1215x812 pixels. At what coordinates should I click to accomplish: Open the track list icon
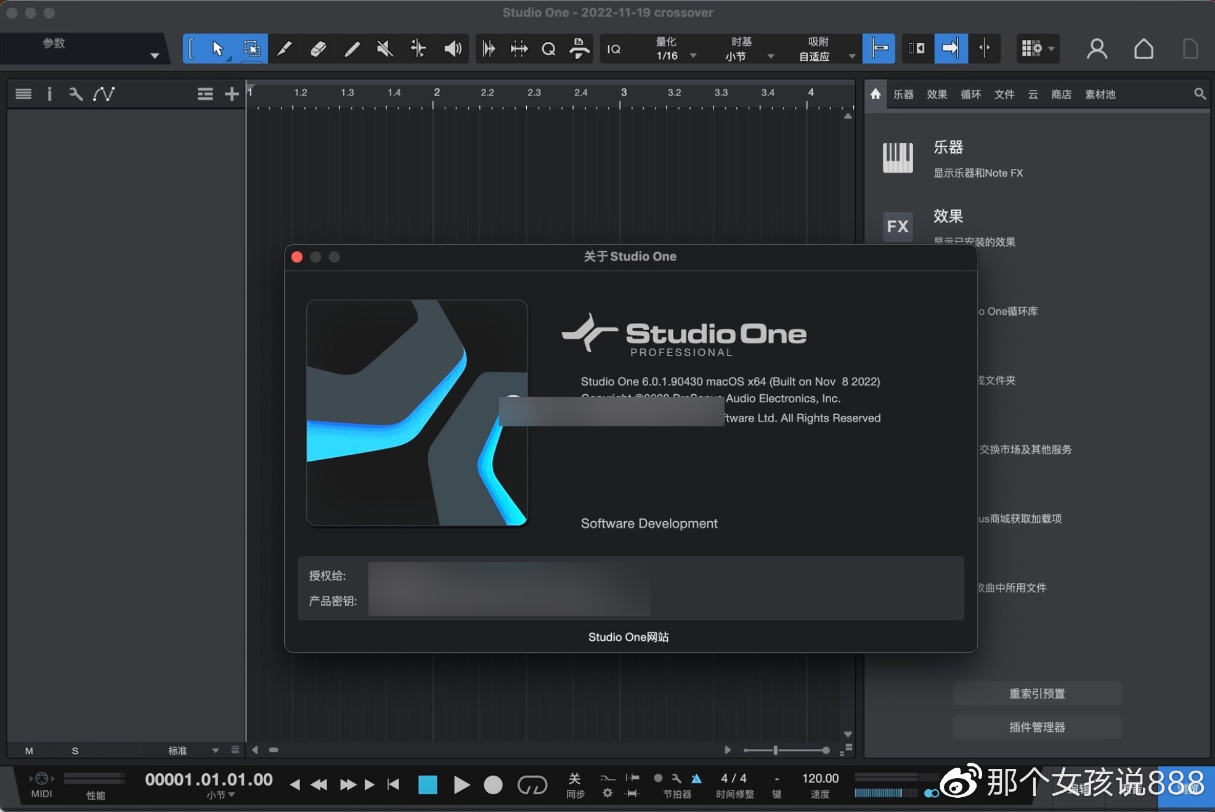23,94
